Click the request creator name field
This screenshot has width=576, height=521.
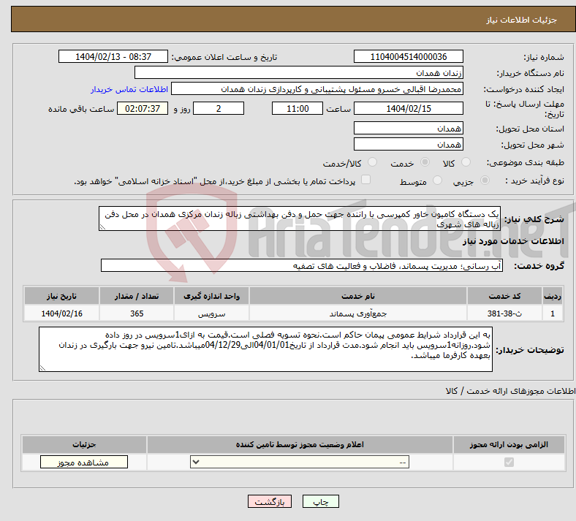coord(317,89)
